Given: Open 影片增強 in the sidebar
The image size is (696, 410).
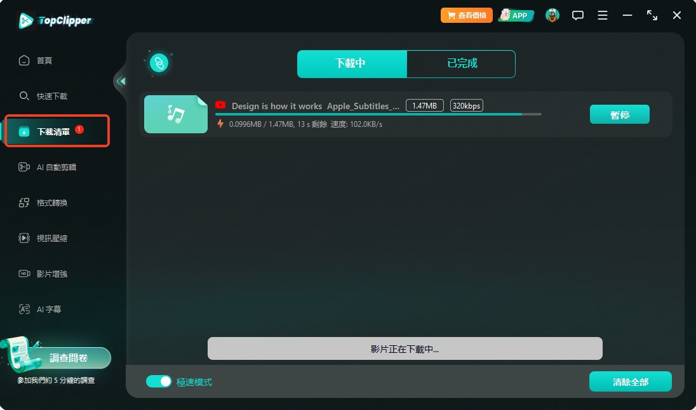Looking at the screenshot, I should coord(52,274).
